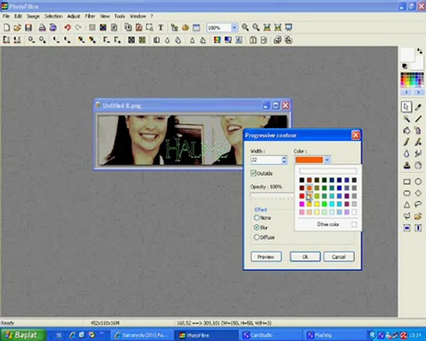Choose the Ellipse selection shape
This screenshot has height=341, width=426.
[418, 181]
